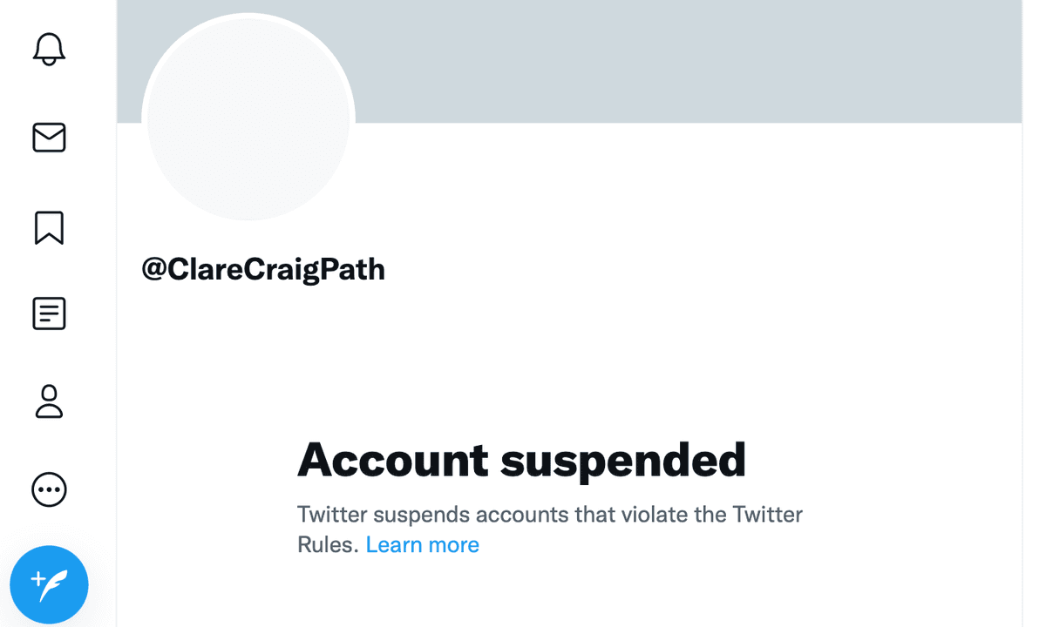The height and width of the screenshot is (627, 1046).
Task: Select the bell icon at sidebar top
Action: pyautogui.click(x=49, y=50)
